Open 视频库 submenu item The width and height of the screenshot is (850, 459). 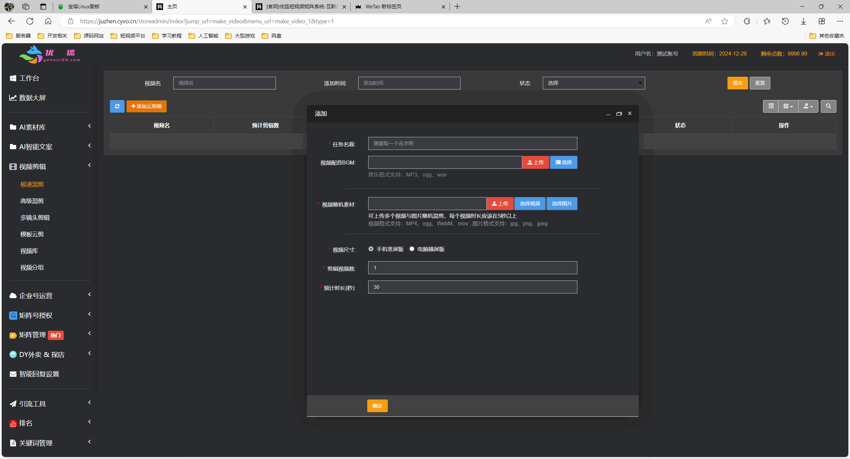pos(29,251)
